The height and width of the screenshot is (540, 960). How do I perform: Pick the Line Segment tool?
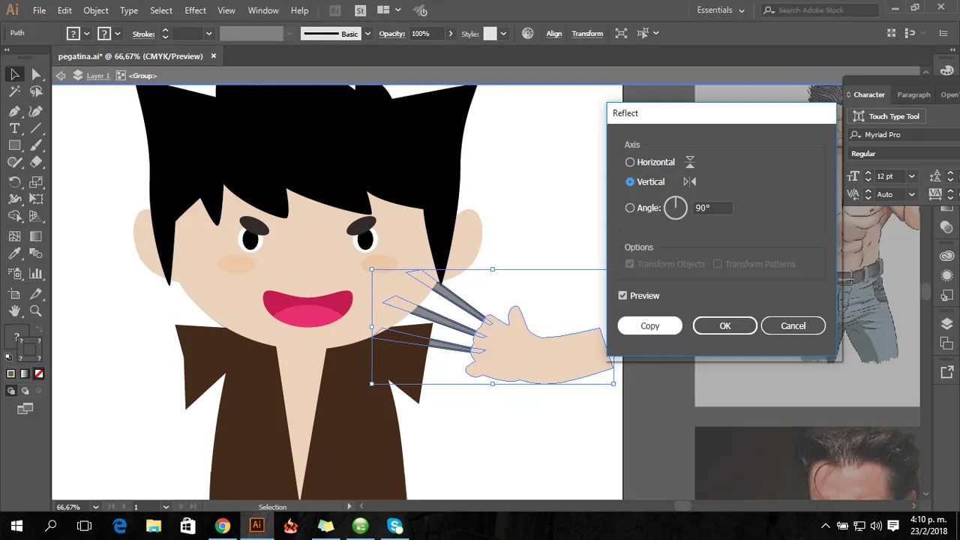tap(36, 128)
